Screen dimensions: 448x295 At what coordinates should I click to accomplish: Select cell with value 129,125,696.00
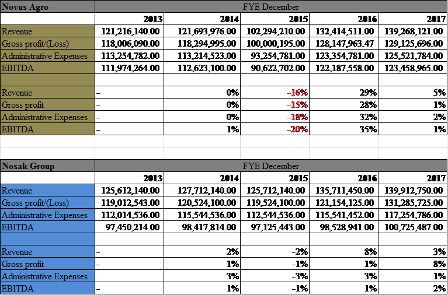tap(412, 43)
